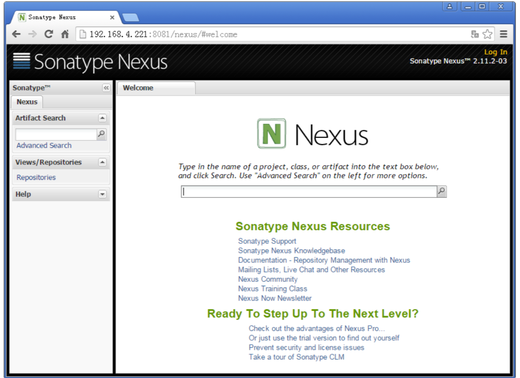The height and width of the screenshot is (378, 520).
Task: Click the Sonatype Nexus 2.11.2-03 version text
Action: pos(458,61)
